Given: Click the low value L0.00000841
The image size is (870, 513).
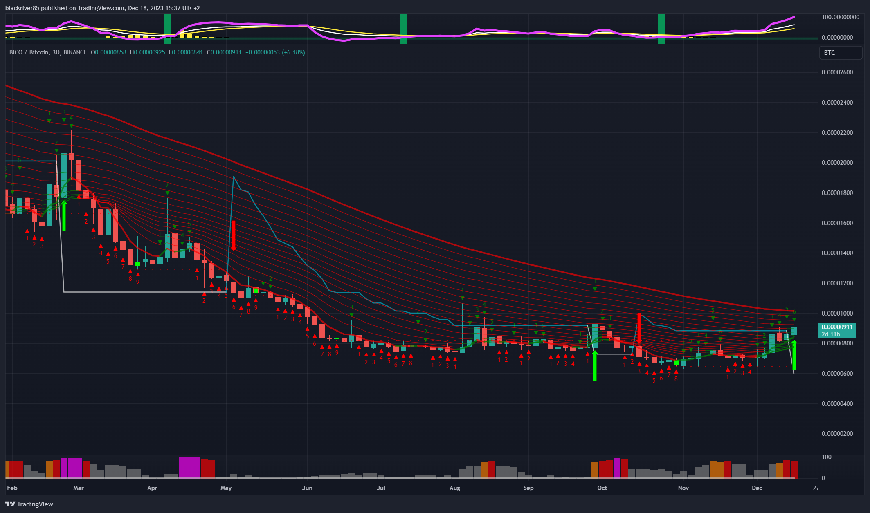Looking at the screenshot, I should (x=186, y=52).
